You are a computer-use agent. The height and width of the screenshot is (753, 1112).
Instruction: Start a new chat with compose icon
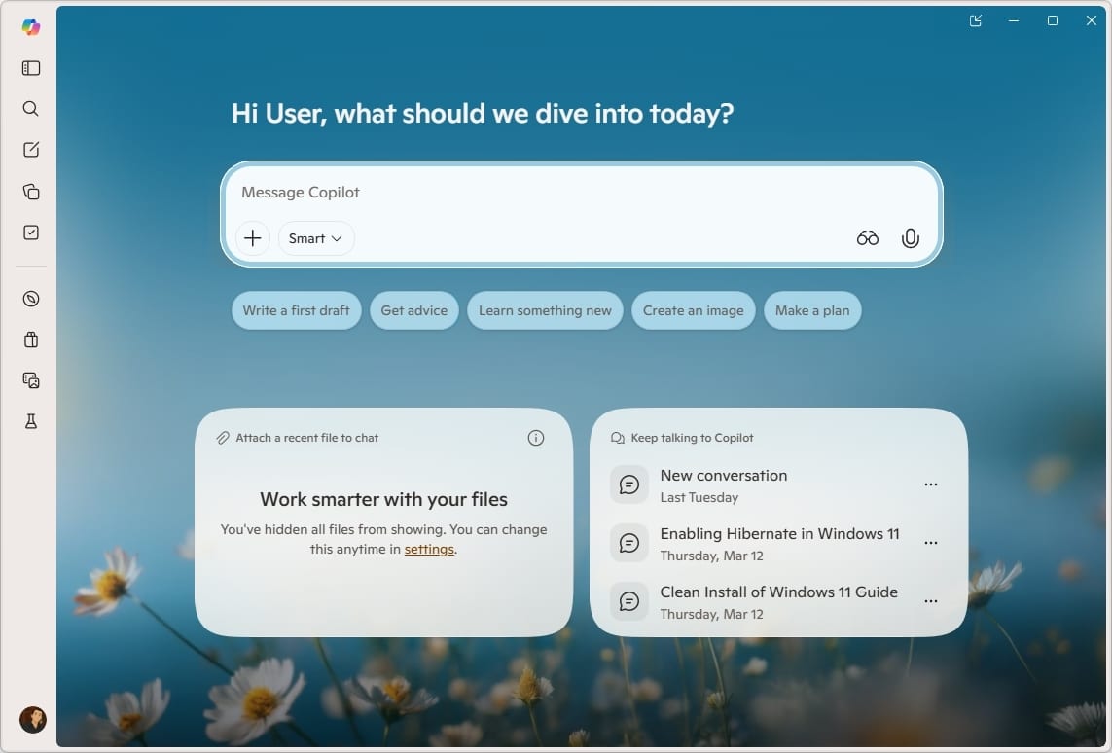[x=31, y=150]
